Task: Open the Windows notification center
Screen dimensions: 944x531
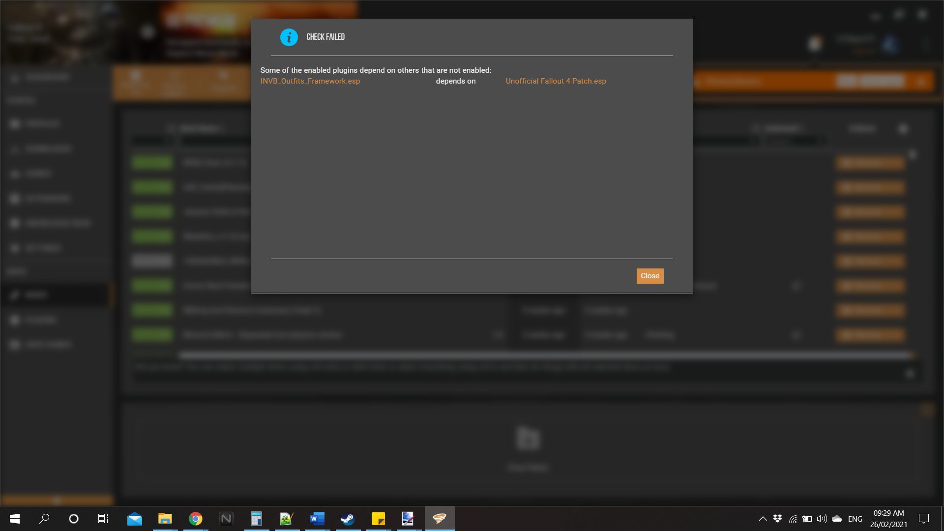Action: click(924, 519)
